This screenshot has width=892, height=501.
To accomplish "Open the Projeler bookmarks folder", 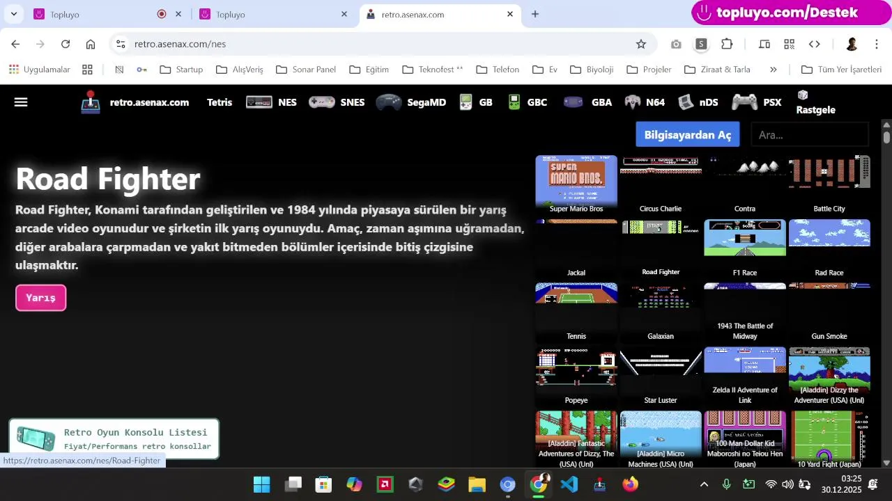I will click(x=649, y=70).
